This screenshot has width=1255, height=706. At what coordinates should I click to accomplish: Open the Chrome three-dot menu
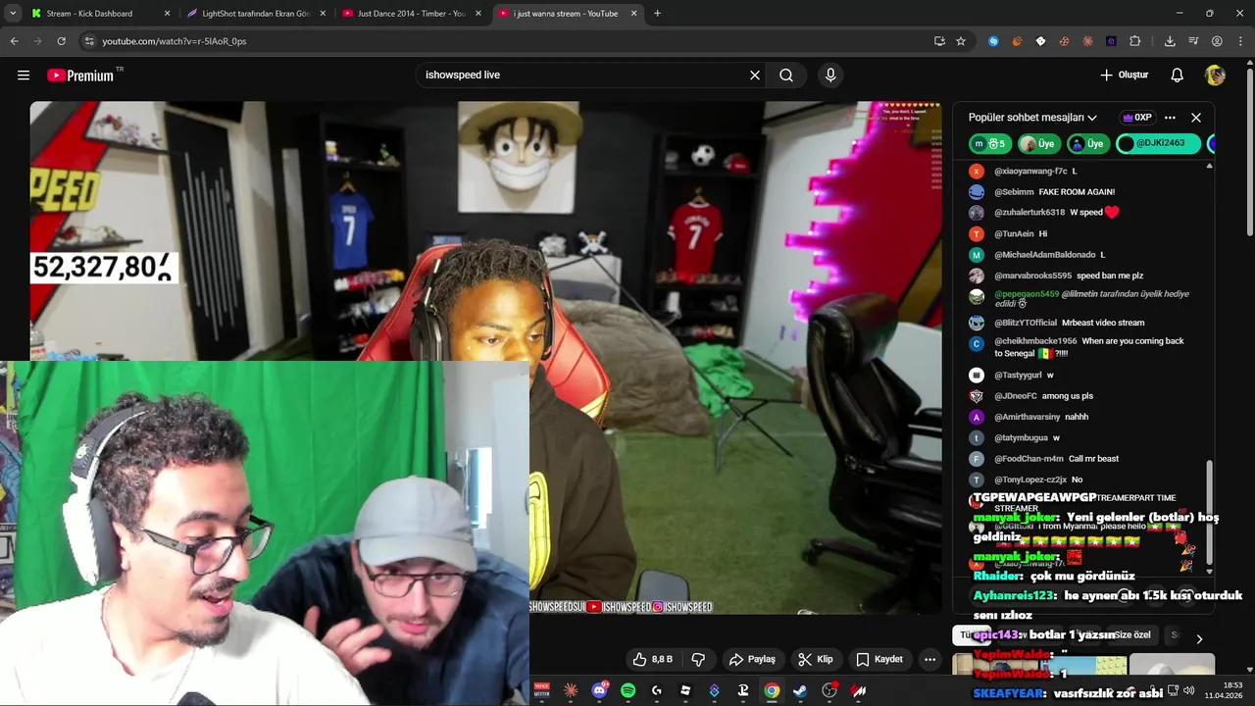[1239, 41]
